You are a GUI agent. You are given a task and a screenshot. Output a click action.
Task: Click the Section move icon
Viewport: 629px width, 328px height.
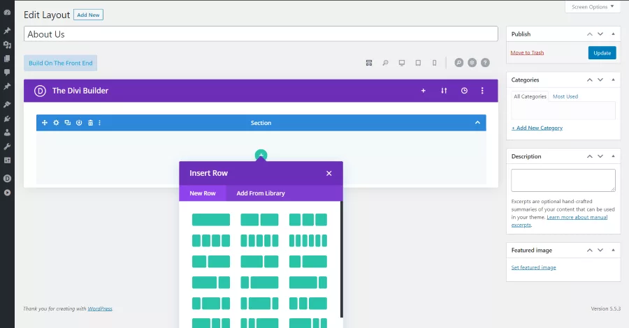pos(45,123)
